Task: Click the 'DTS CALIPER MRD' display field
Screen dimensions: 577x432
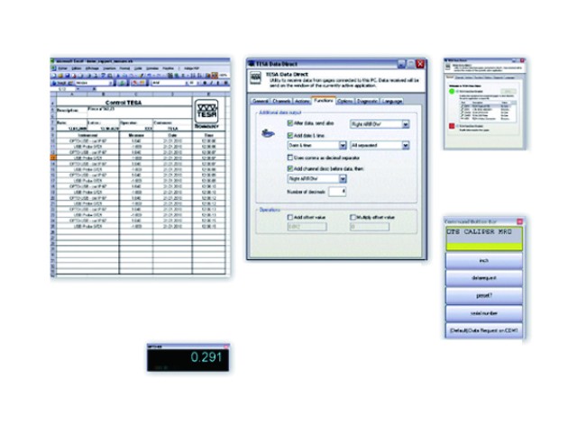Action: [484, 238]
